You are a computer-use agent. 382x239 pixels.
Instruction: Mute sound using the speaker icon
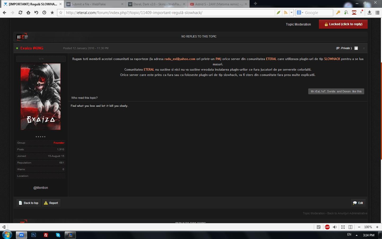(335, 227)
